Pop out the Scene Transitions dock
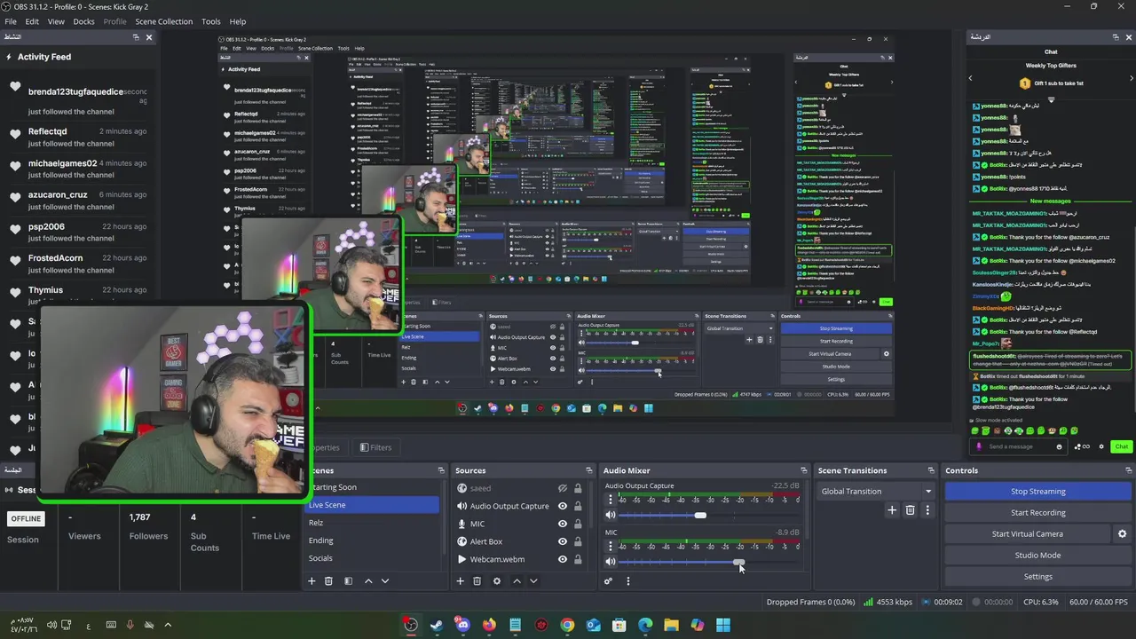1136x639 pixels. [x=931, y=470]
